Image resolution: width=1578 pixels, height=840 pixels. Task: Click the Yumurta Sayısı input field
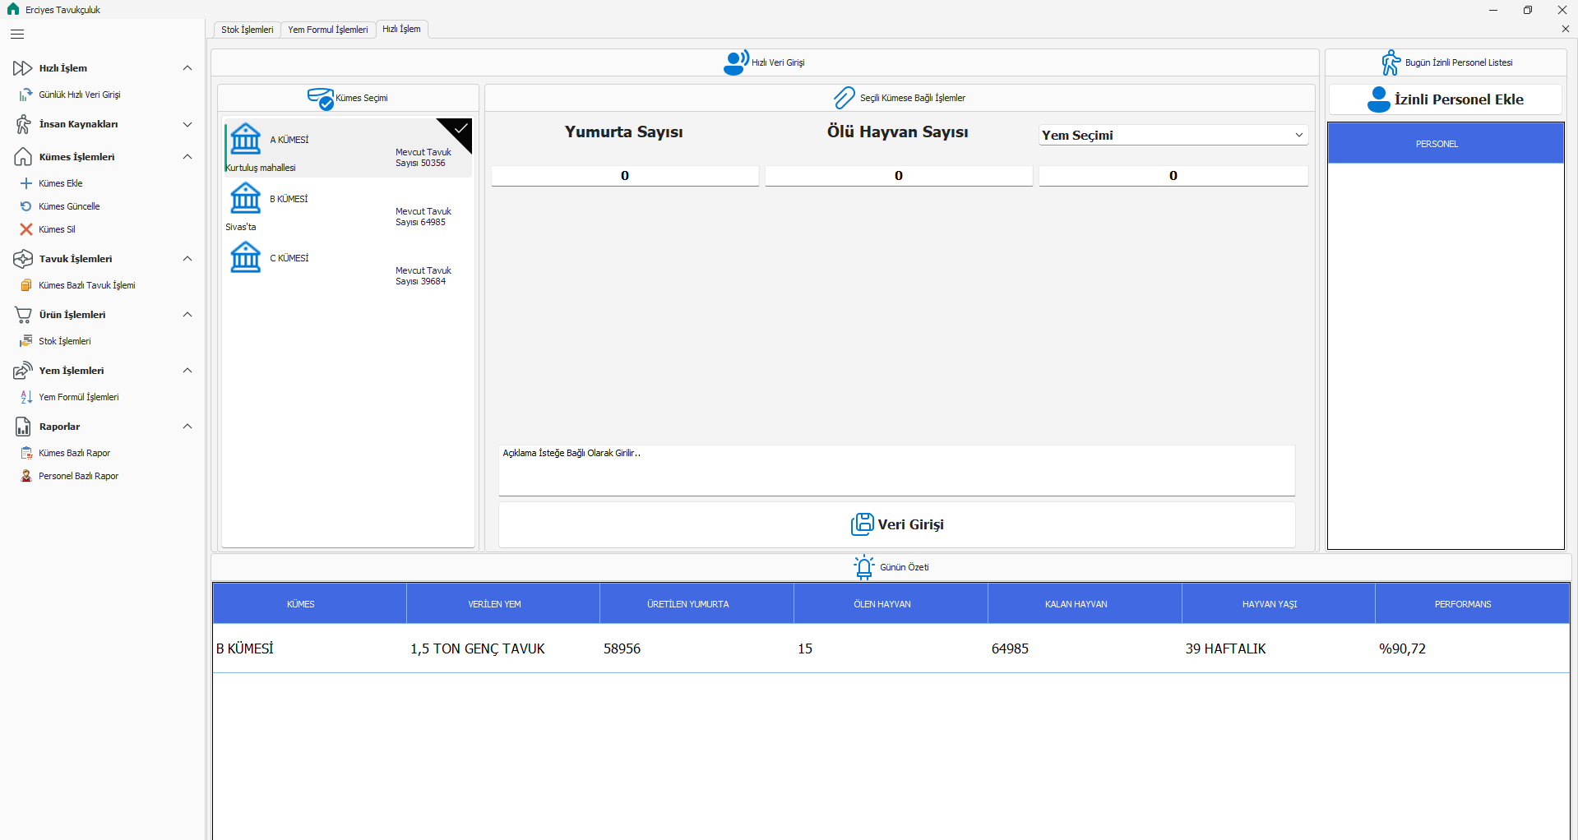point(625,176)
